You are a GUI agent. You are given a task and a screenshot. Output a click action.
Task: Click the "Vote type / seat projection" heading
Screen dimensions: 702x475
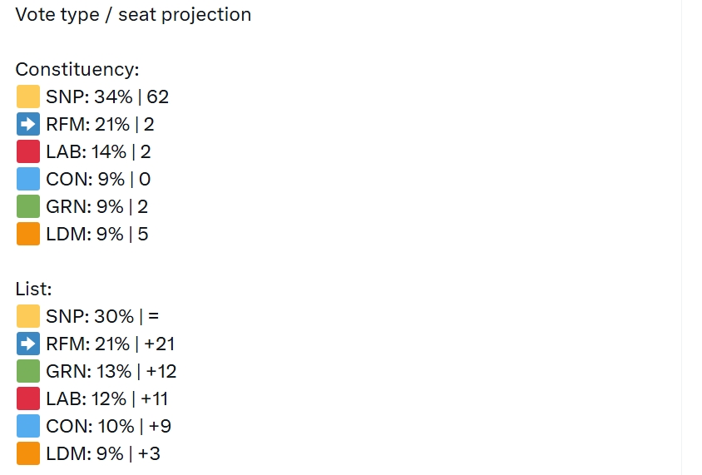[133, 15]
